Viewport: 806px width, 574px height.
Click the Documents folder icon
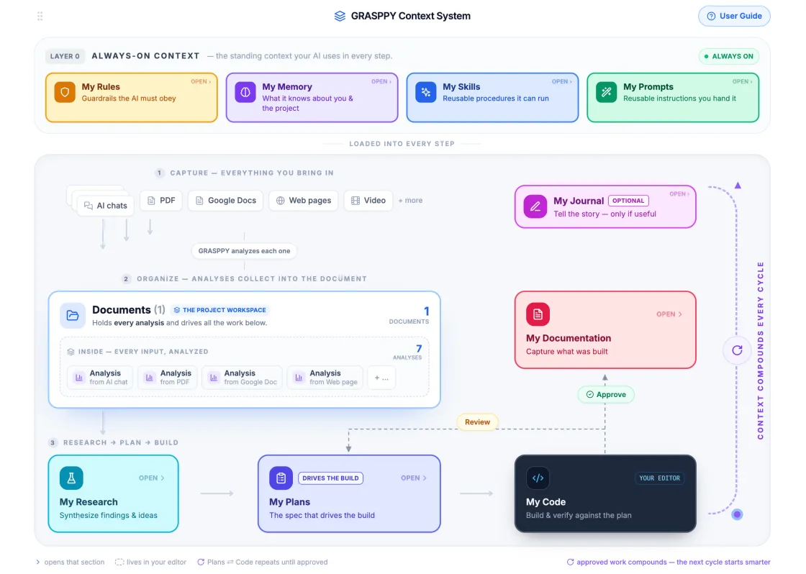[x=73, y=316]
